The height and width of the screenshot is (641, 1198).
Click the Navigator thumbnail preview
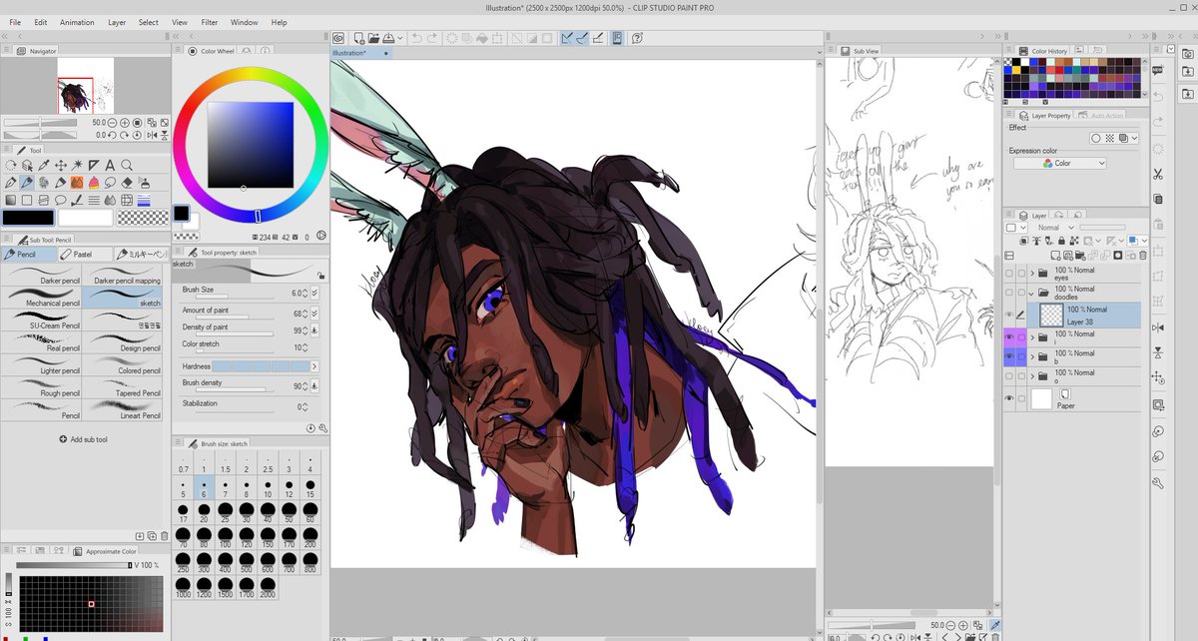85,86
